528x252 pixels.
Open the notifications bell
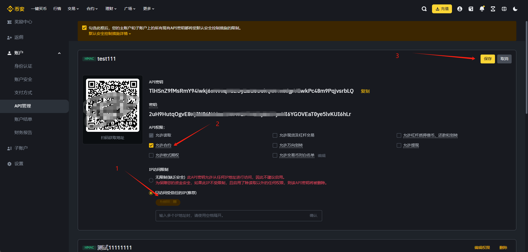tap(482, 9)
